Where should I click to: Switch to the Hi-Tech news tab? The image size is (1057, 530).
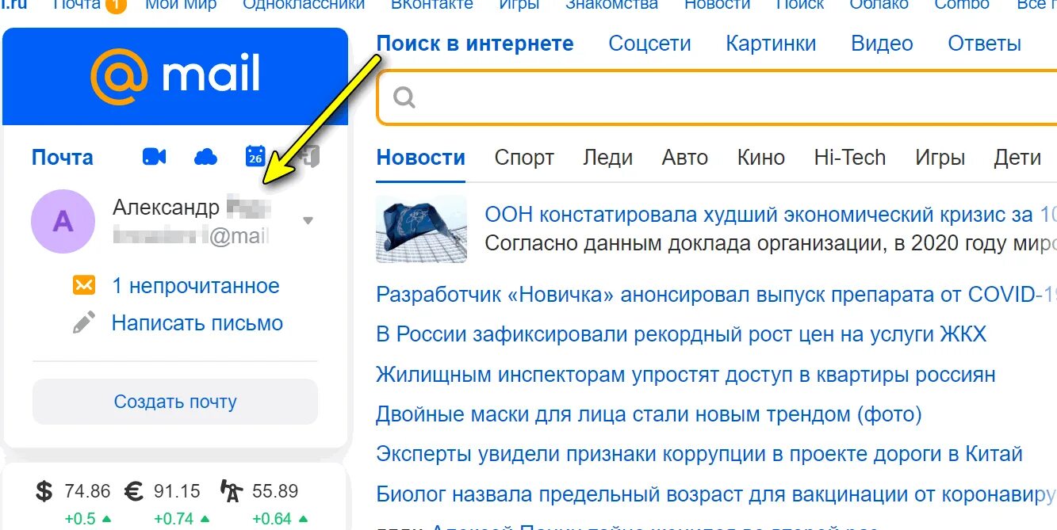(849, 158)
